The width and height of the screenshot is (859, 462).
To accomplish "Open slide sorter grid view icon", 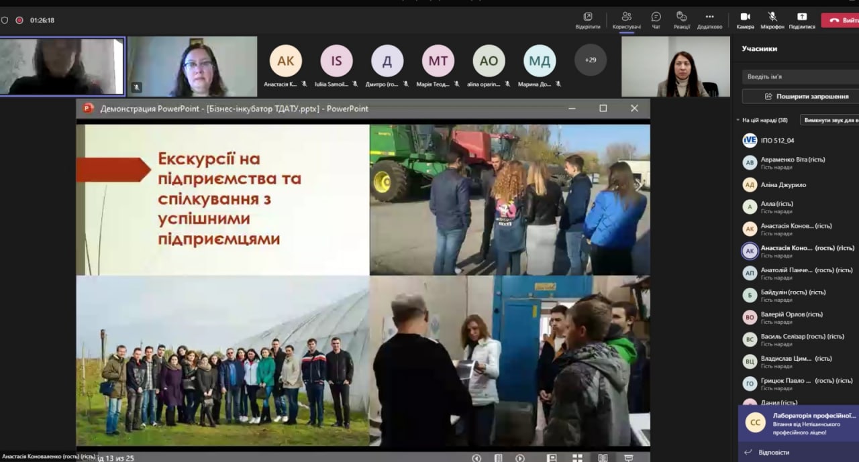I will (x=577, y=458).
